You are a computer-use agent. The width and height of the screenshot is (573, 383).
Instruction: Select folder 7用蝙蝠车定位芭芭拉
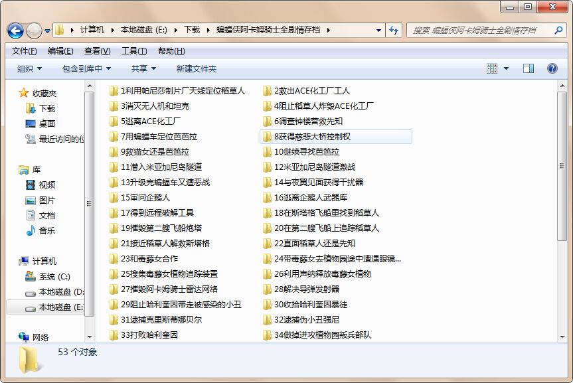point(153,137)
